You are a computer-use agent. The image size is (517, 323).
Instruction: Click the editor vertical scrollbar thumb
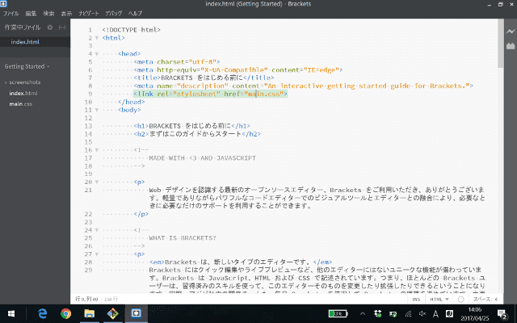(x=501, y=43)
